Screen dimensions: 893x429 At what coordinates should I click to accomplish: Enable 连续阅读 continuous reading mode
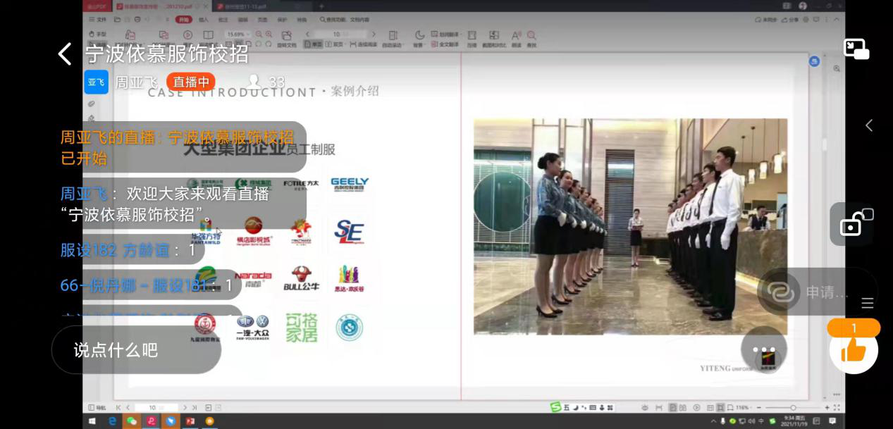tap(364, 44)
